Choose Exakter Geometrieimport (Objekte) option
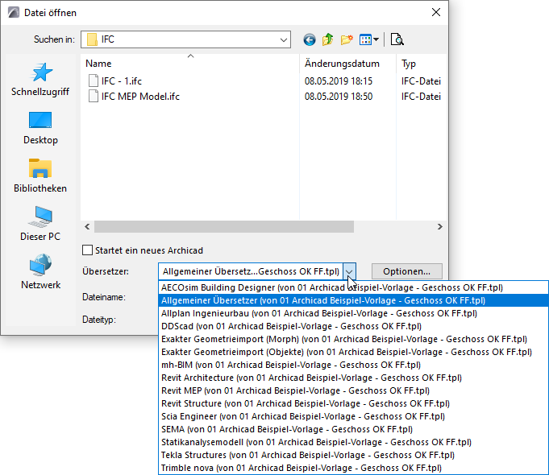Screen dimensions: 549x475 pos(353,353)
